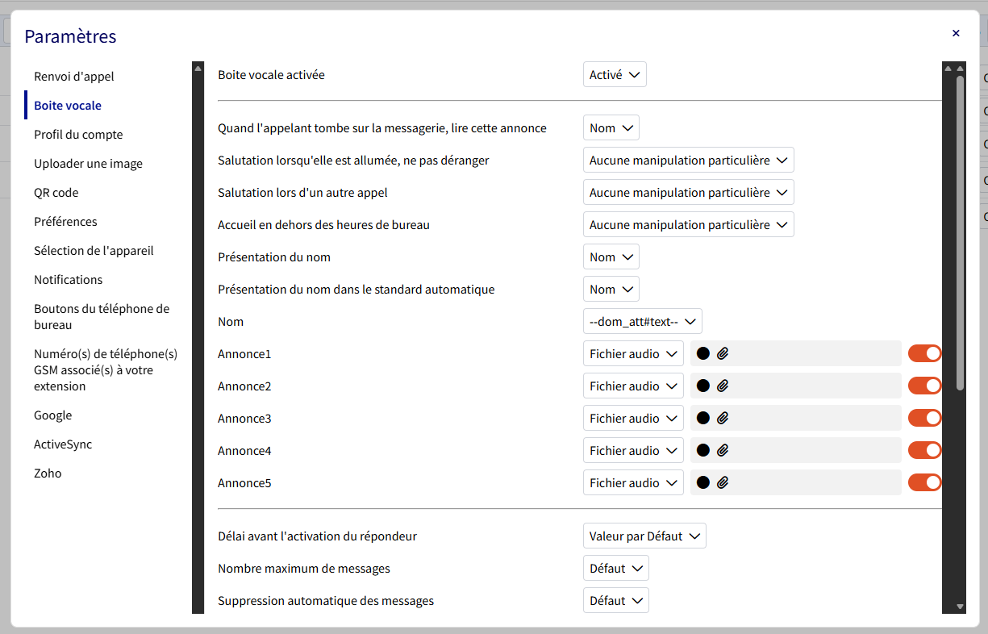Toggle off the Annonce1 switch
Image resolution: width=988 pixels, height=634 pixels.
pos(924,353)
